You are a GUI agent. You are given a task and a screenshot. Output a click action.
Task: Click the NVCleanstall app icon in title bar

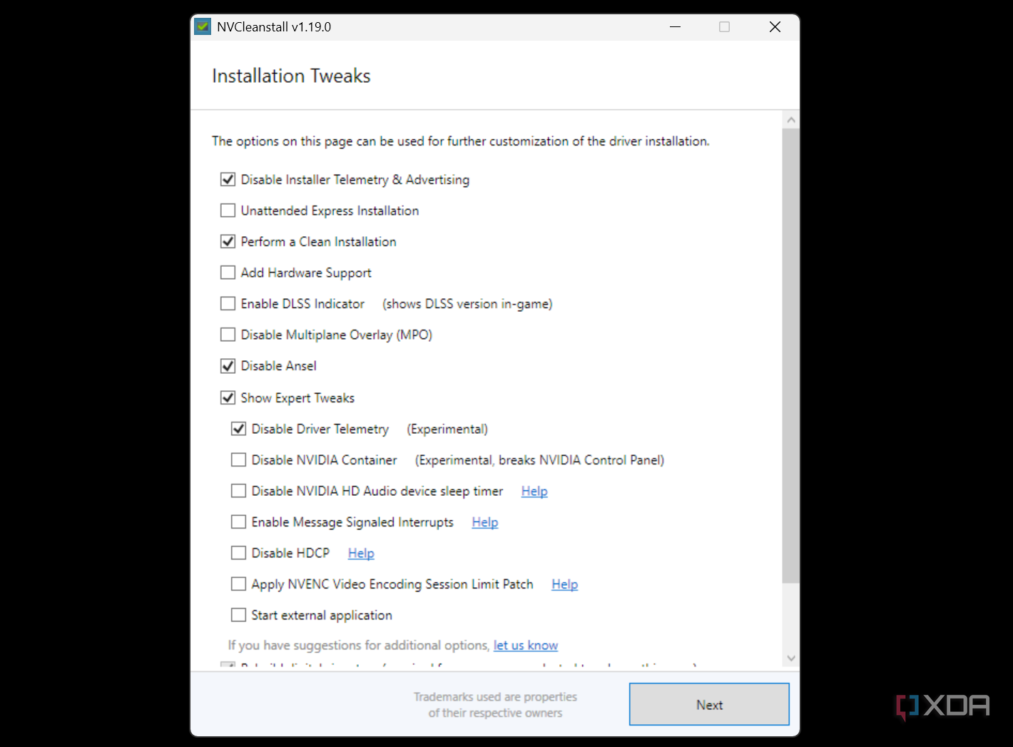pyautogui.click(x=203, y=27)
